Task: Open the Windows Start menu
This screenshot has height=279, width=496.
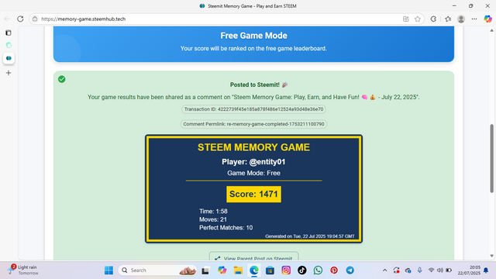Action: coord(108,270)
